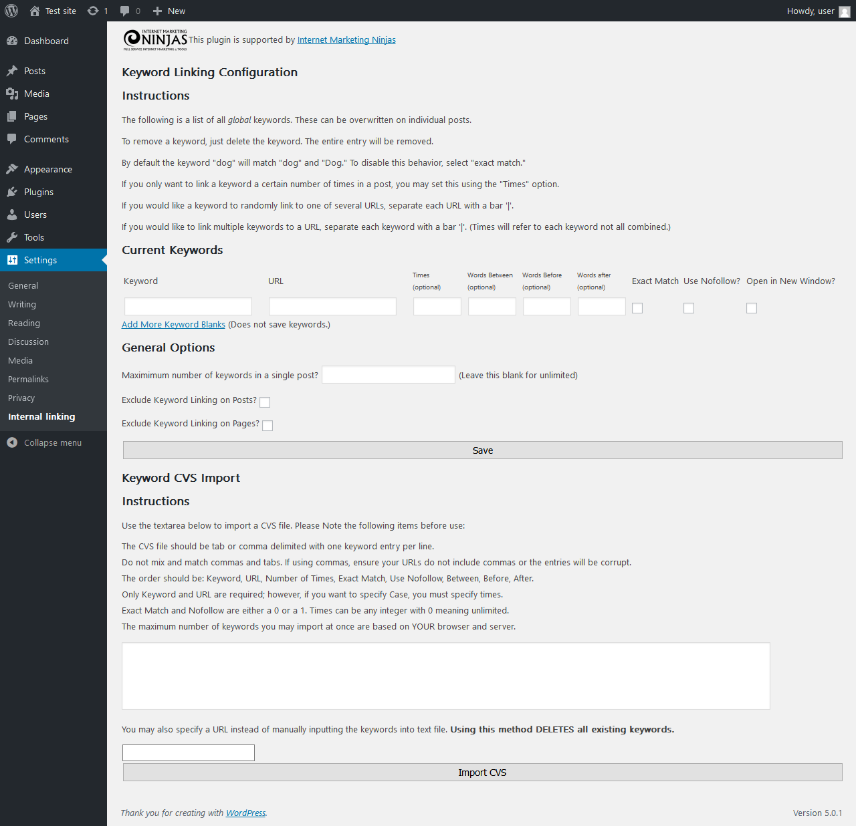Image resolution: width=856 pixels, height=826 pixels.
Task: Click the General Options heading
Action: click(x=169, y=348)
